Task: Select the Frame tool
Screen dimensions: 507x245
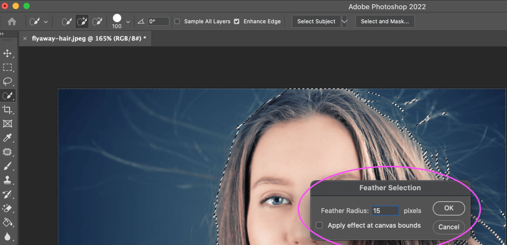Action: tap(8, 124)
